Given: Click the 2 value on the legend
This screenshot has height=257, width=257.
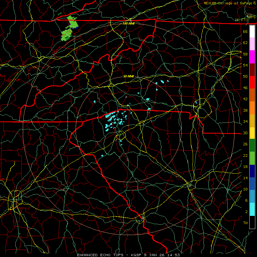Looking at the screenshot, I should click(x=246, y=212).
